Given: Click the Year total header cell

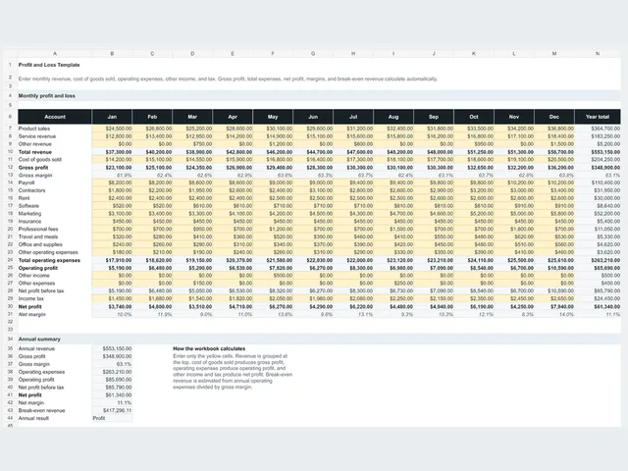Looking at the screenshot, I should pyautogui.click(x=598, y=117).
